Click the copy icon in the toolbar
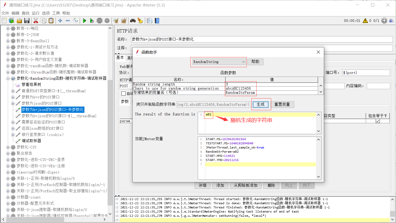The height and width of the screenshot is (223, 396). click(44, 21)
